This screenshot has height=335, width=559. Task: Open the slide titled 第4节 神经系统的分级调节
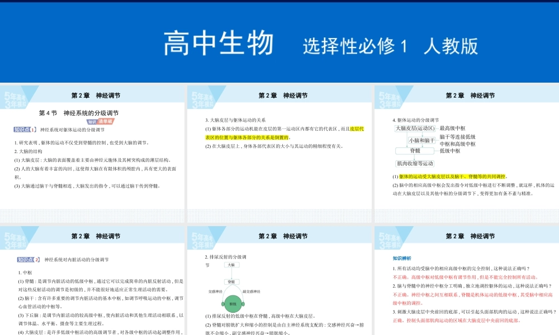[92, 154]
